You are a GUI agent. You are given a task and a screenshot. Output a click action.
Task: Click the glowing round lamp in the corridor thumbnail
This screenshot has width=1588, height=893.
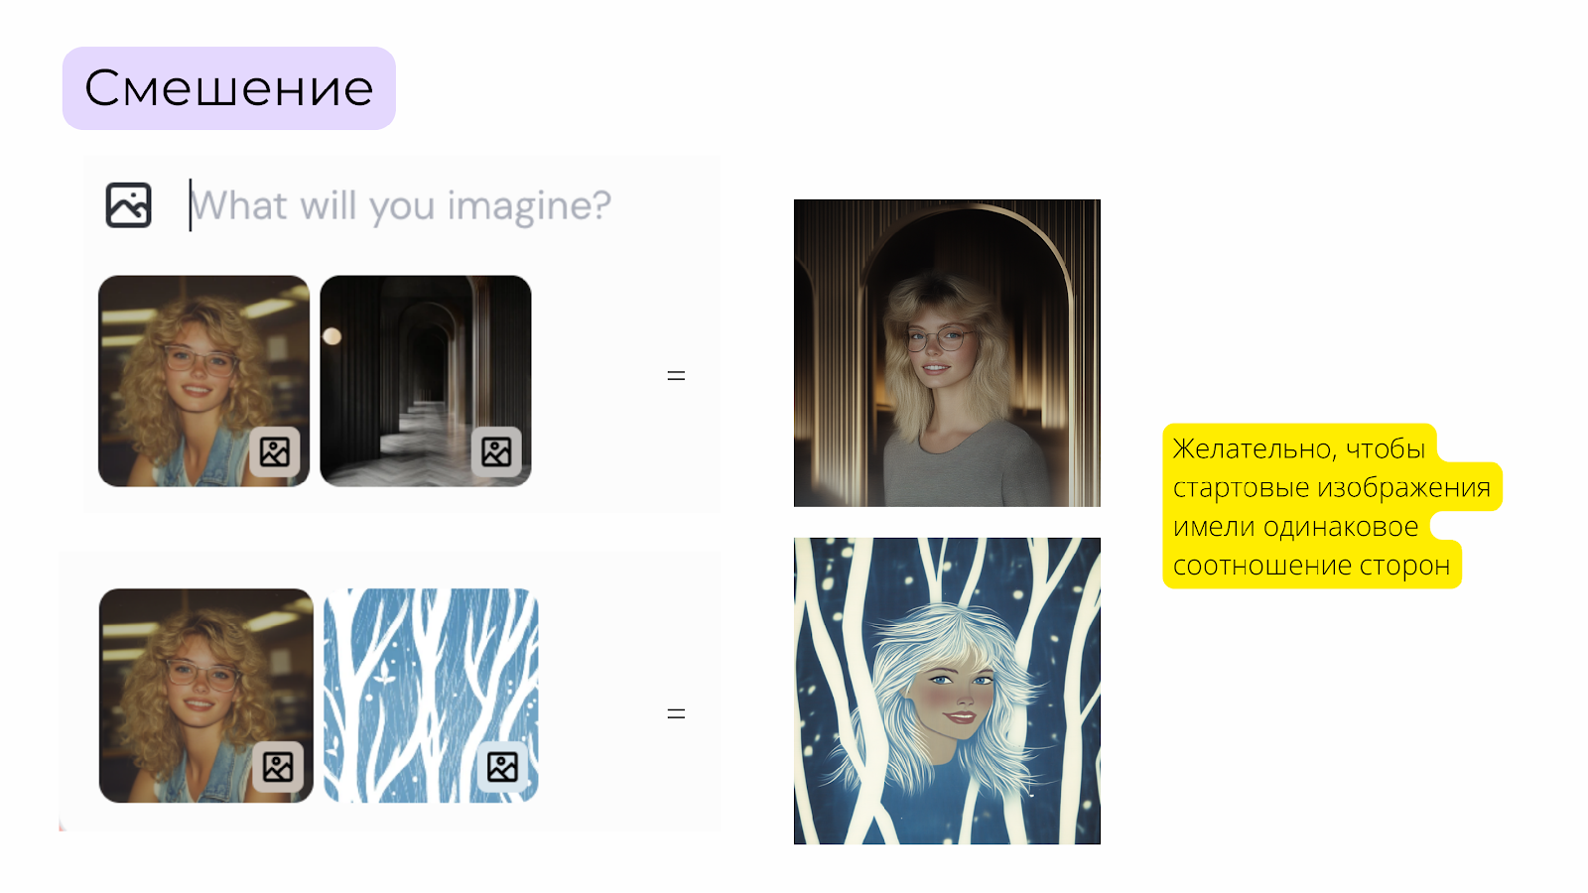pyautogui.click(x=332, y=336)
